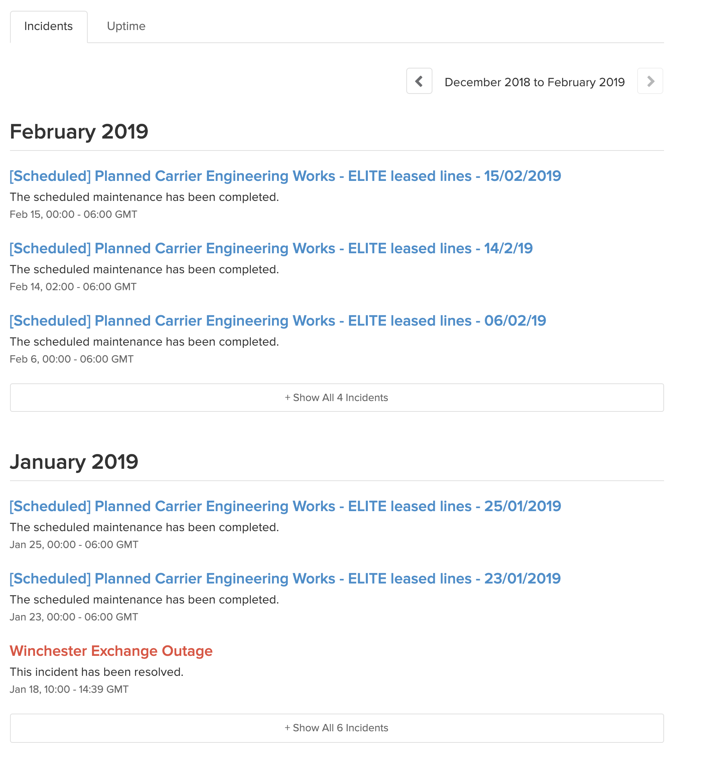Click the February 2019 heading
Screen dimensions: 701x769
[x=79, y=132]
